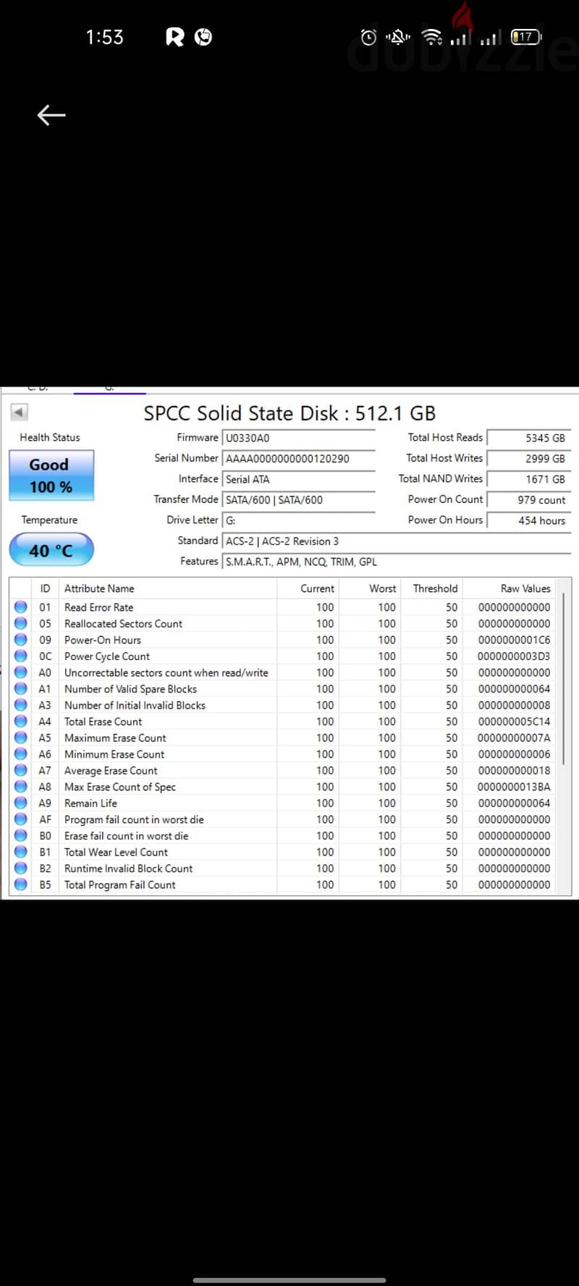
Task: Click the Transfer Mode field SATA/600
Action: click(299, 499)
